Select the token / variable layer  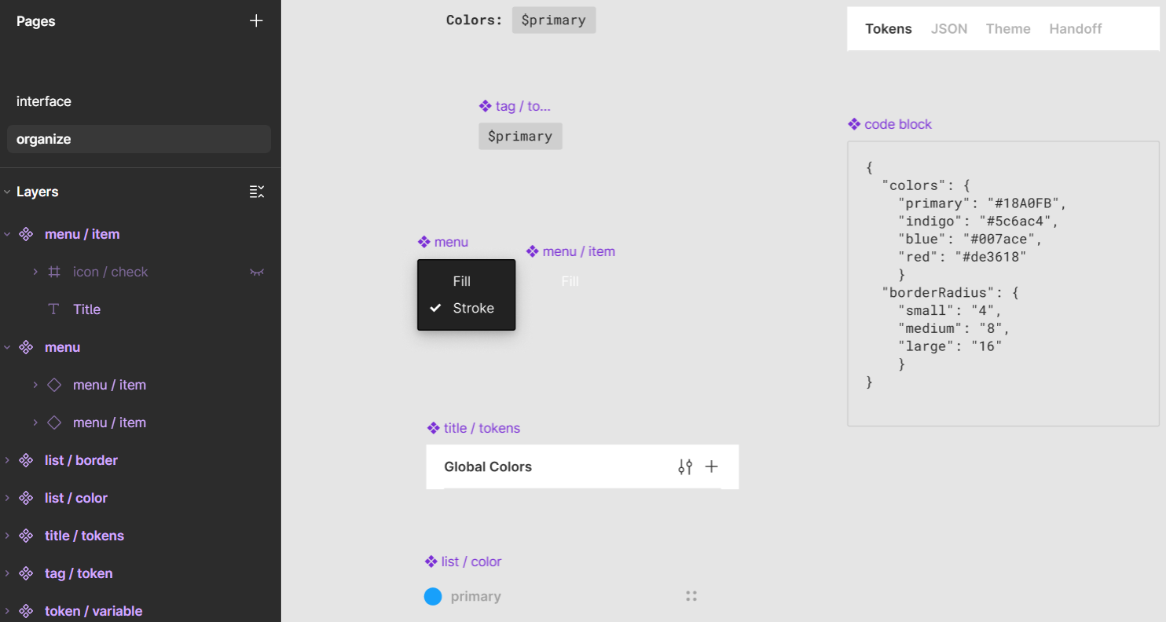[93, 611]
